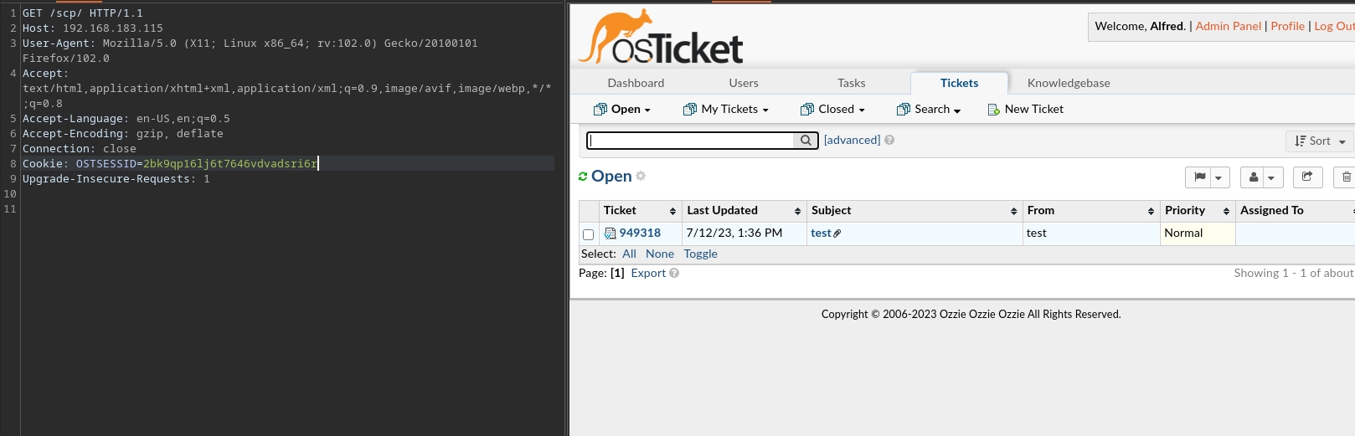Screen dimensions: 1355x436
Task: Open the My Tickets dropdown menu
Action: pos(725,110)
